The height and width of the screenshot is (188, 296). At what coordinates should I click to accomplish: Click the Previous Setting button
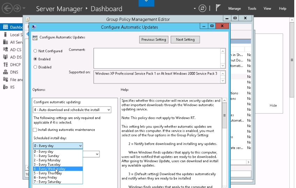154,40
